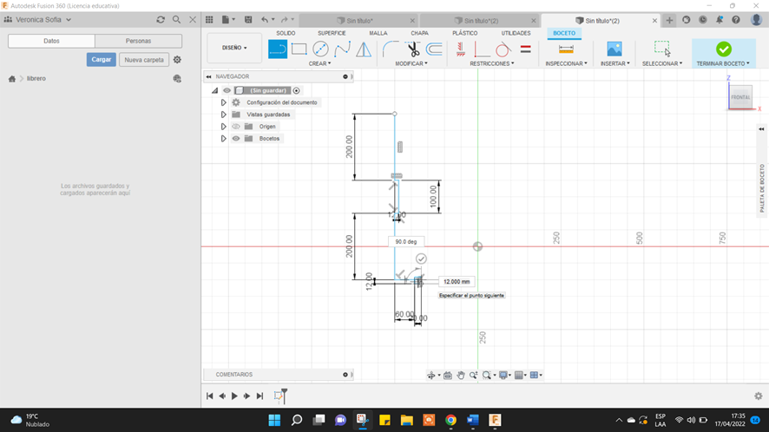Switch to the SUPERFICIE ribbon tab
Screen dimensions: 769x432
(332, 33)
